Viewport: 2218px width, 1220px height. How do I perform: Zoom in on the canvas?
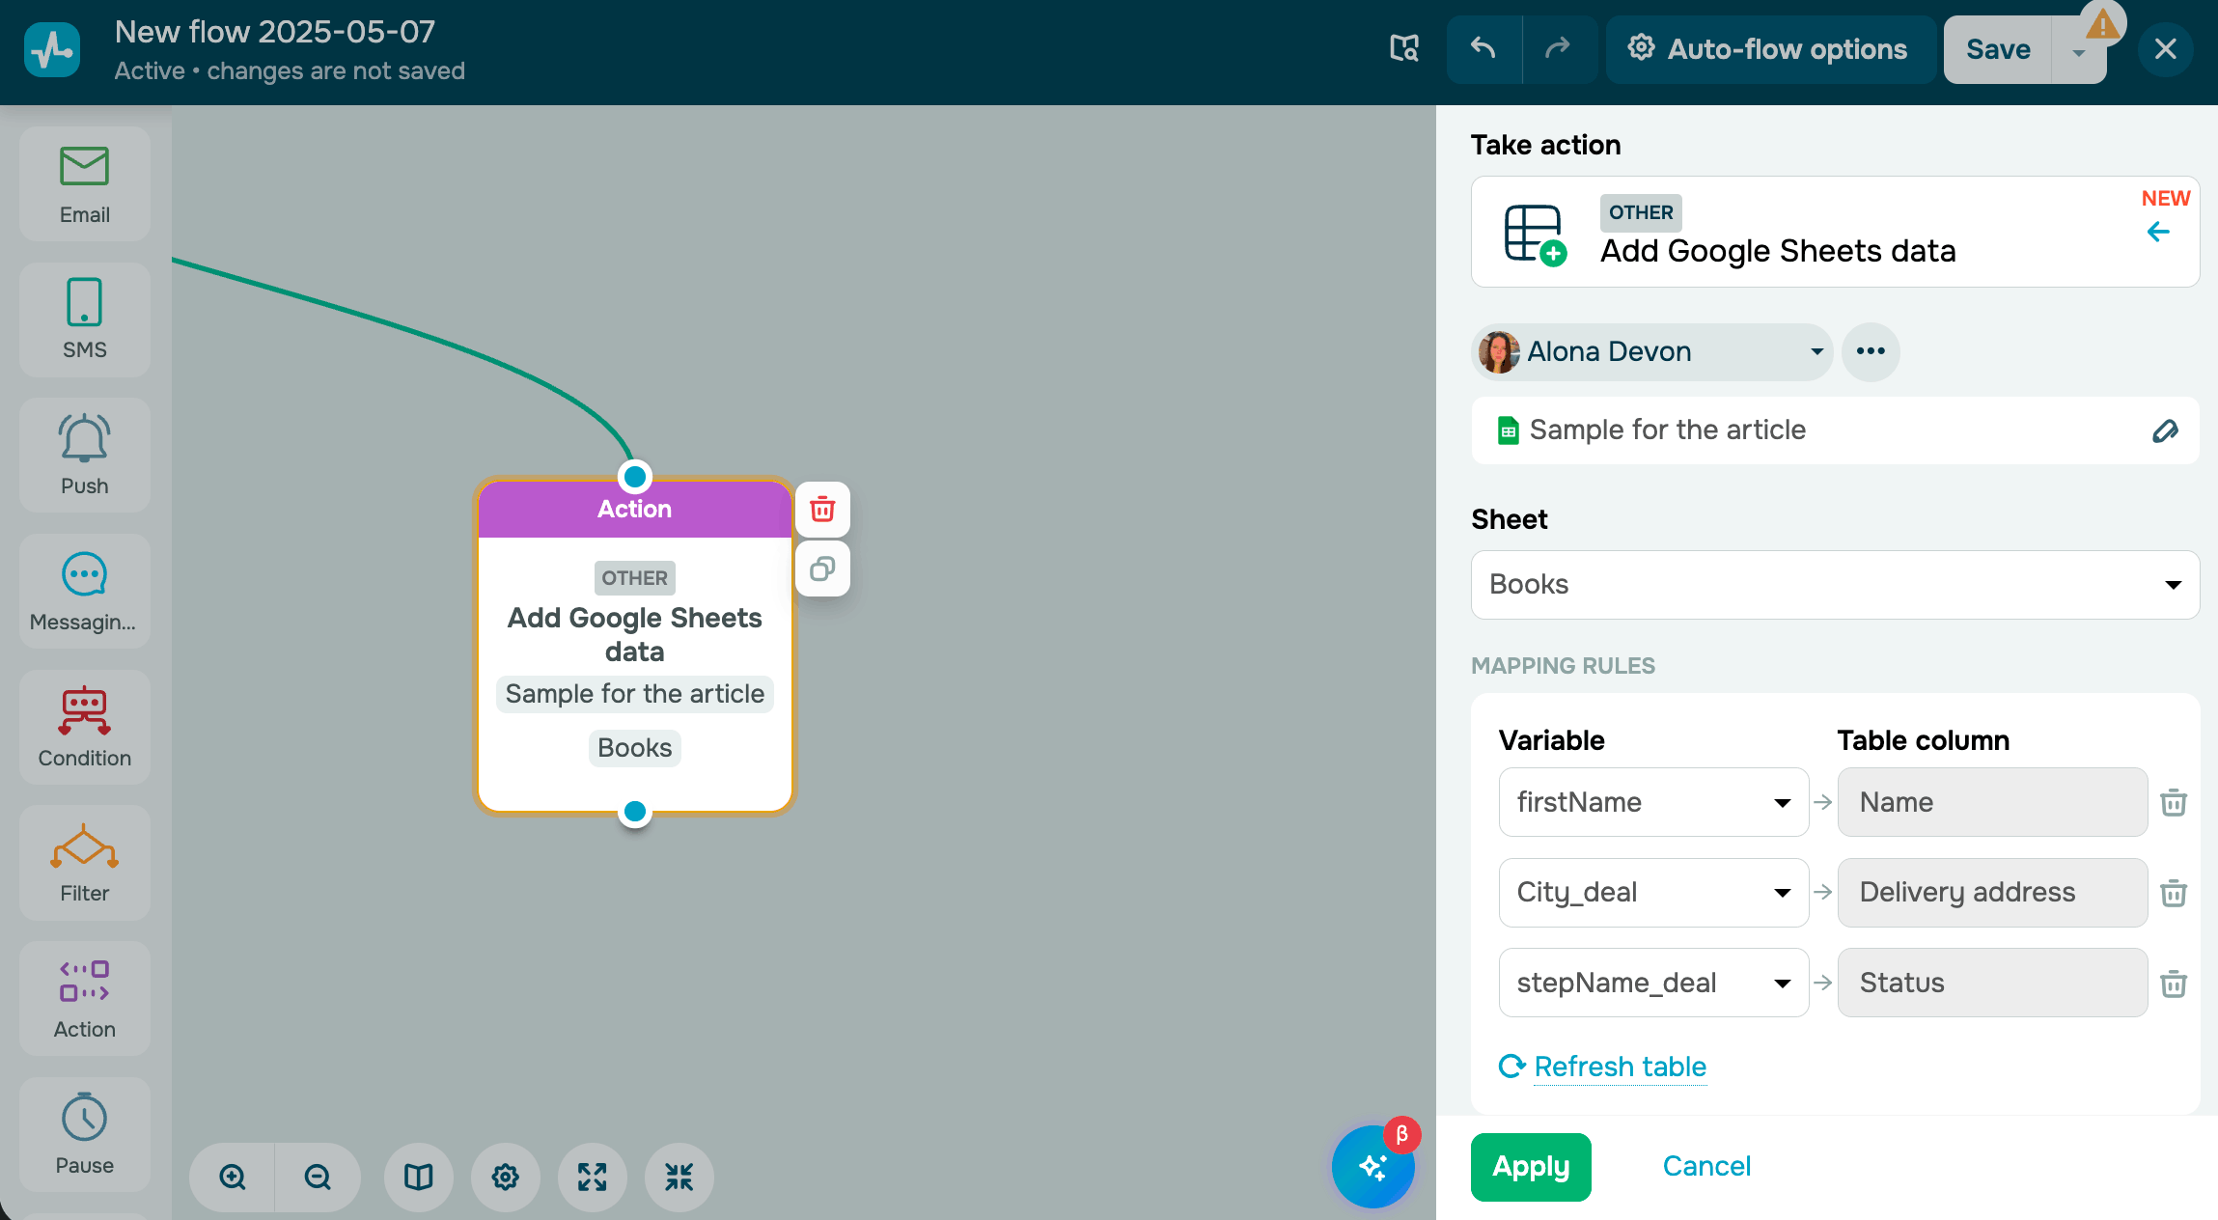[x=233, y=1177]
